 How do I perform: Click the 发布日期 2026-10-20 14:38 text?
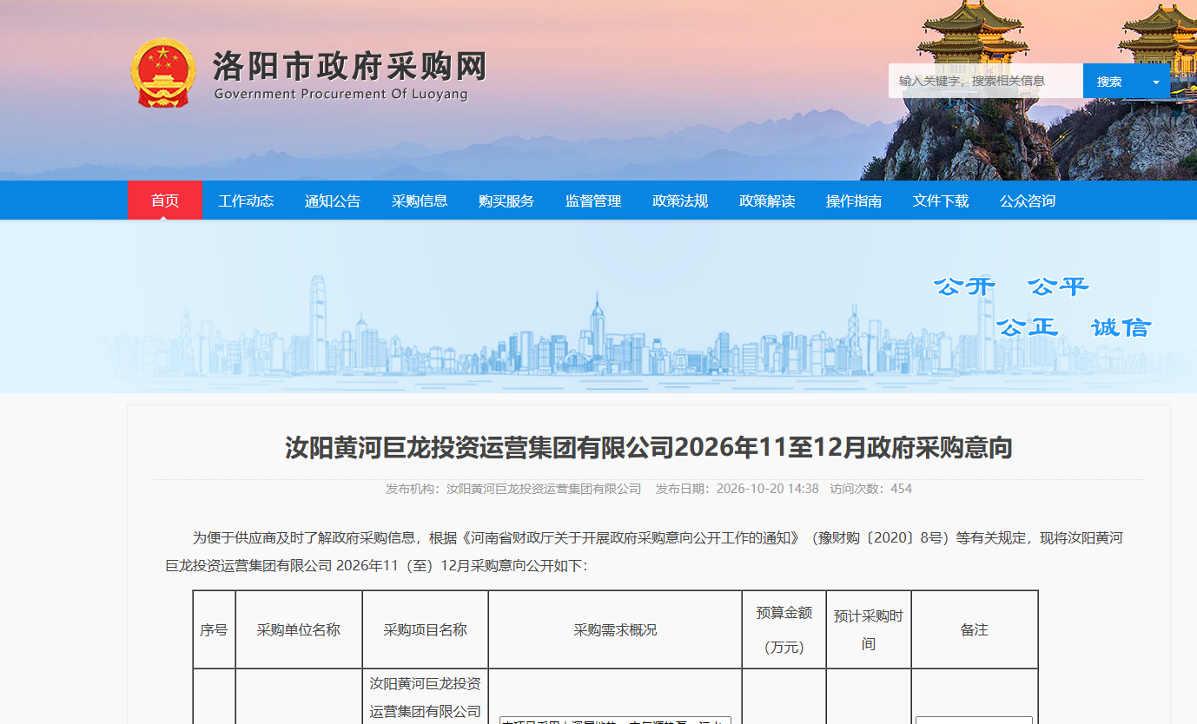pyautogui.click(x=737, y=489)
